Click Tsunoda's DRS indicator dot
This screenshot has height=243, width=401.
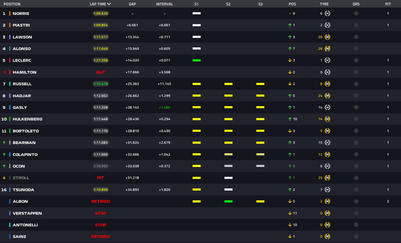click(x=356, y=189)
